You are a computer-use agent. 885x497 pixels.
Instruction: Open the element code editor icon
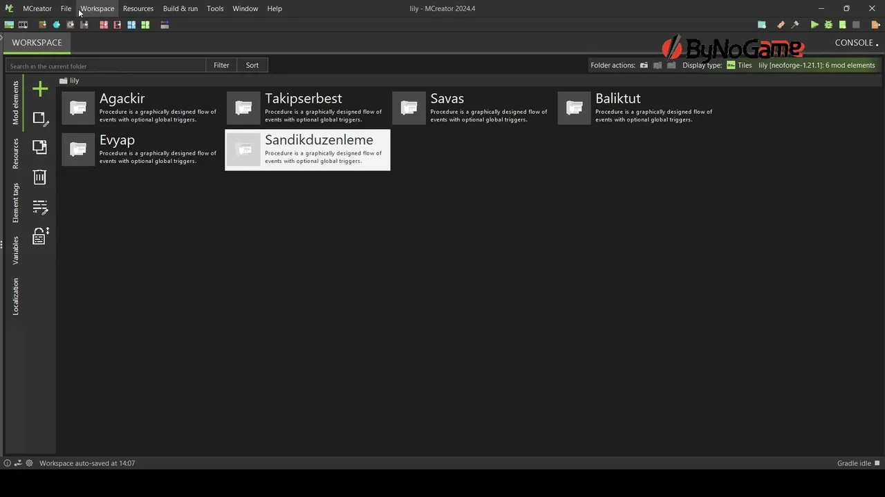pyautogui.click(x=40, y=207)
